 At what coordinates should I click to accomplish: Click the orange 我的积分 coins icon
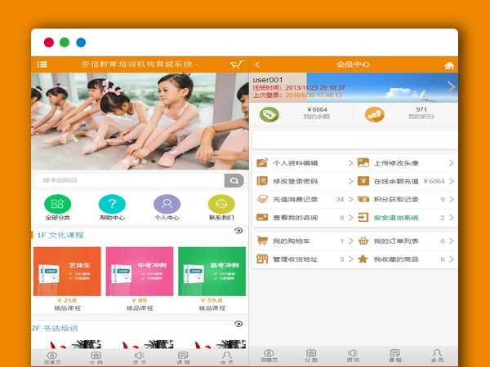374,114
